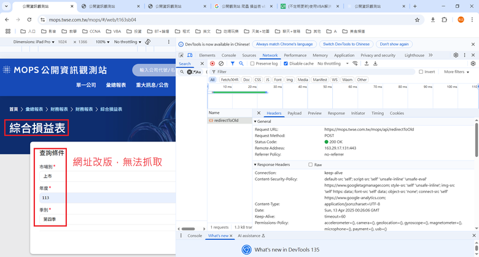
Task: Click the horizontal scrollbar under request list
Action: click(x=188, y=229)
